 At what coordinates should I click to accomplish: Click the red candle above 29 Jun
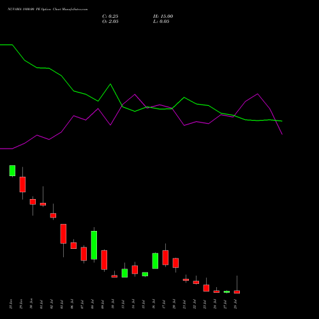22,184
